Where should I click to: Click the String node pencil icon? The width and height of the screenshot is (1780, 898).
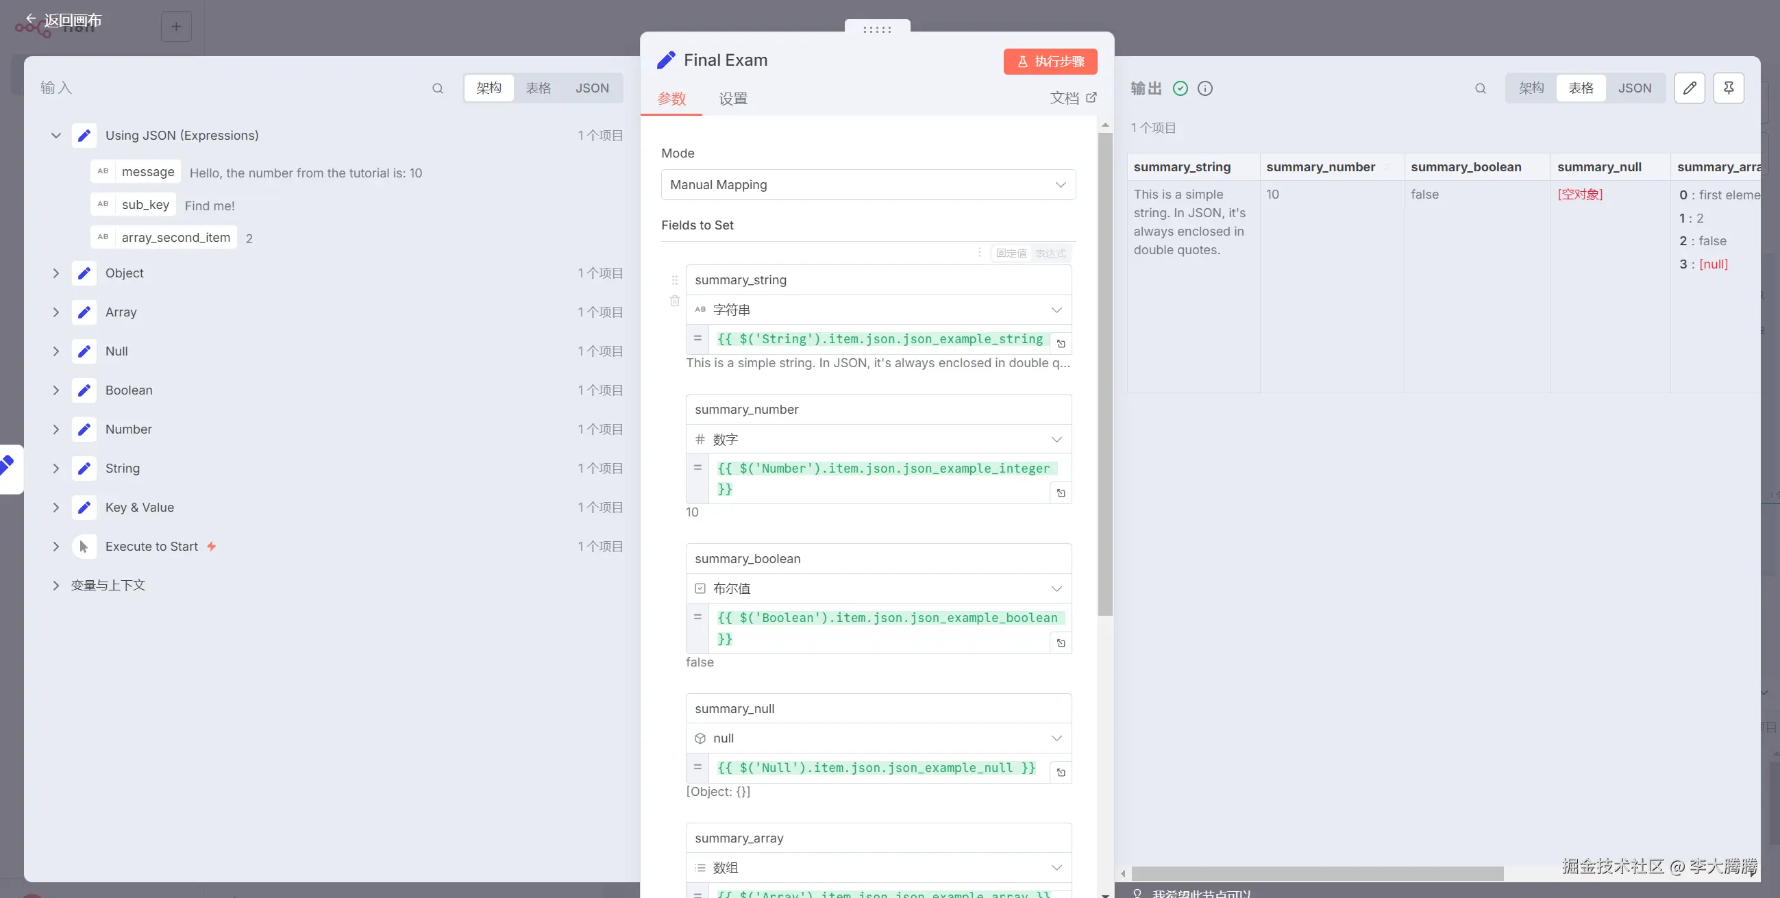(84, 469)
